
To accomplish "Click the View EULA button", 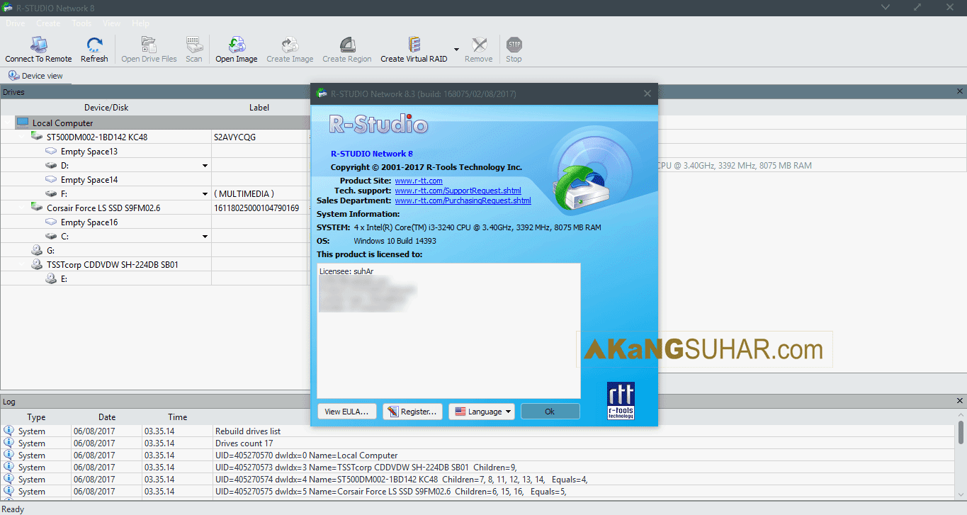I will (346, 412).
